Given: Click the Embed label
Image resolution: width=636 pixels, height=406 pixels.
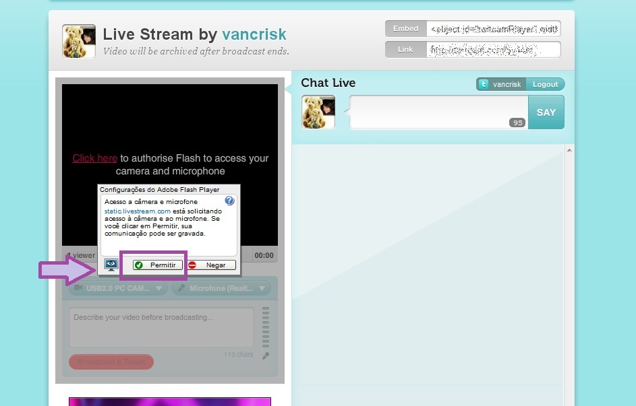Looking at the screenshot, I should (x=405, y=29).
